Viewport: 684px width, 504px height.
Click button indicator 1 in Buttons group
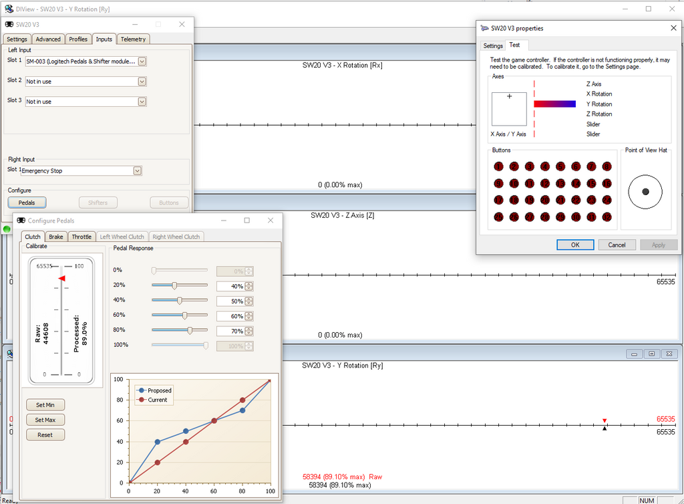pyautogui.click(x=498, y=166)
